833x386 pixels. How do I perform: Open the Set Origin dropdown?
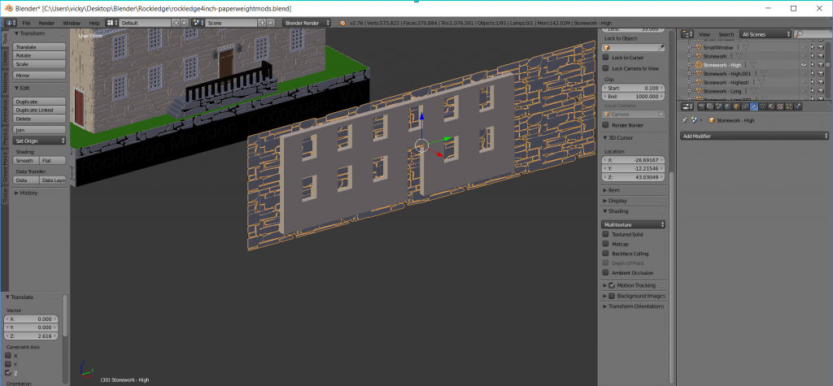(41, 141)
